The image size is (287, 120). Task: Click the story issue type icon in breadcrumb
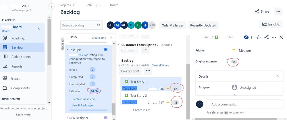pos(217,37)
